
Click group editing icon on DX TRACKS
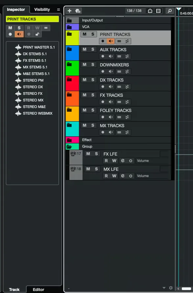tap(119, 87)
